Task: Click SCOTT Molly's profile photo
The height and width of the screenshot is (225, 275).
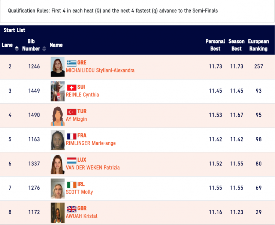Action: [x=58, y=189]
